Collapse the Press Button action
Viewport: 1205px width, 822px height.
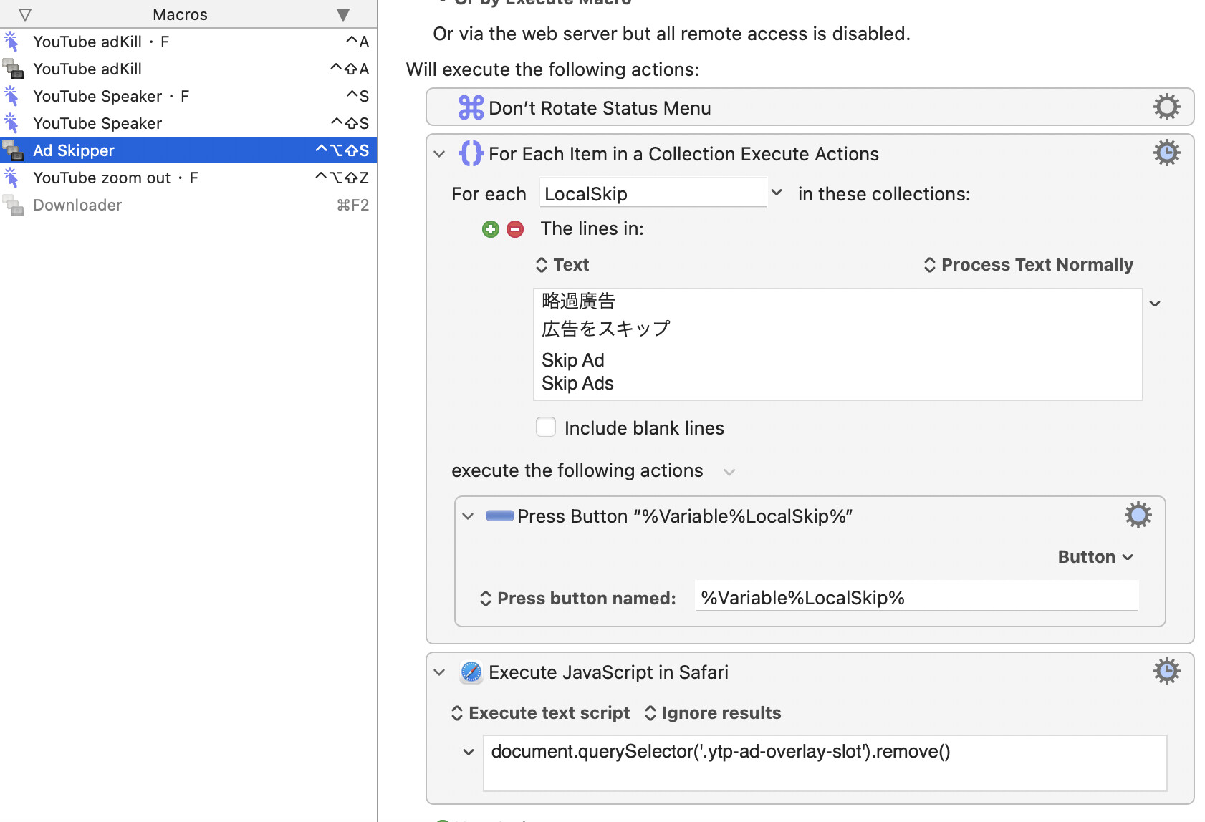[x=469, y=516]
